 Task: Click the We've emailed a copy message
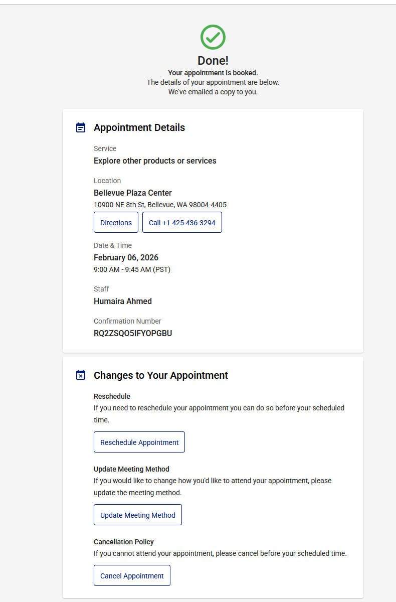pyautogui.click(x=213, y=92)
